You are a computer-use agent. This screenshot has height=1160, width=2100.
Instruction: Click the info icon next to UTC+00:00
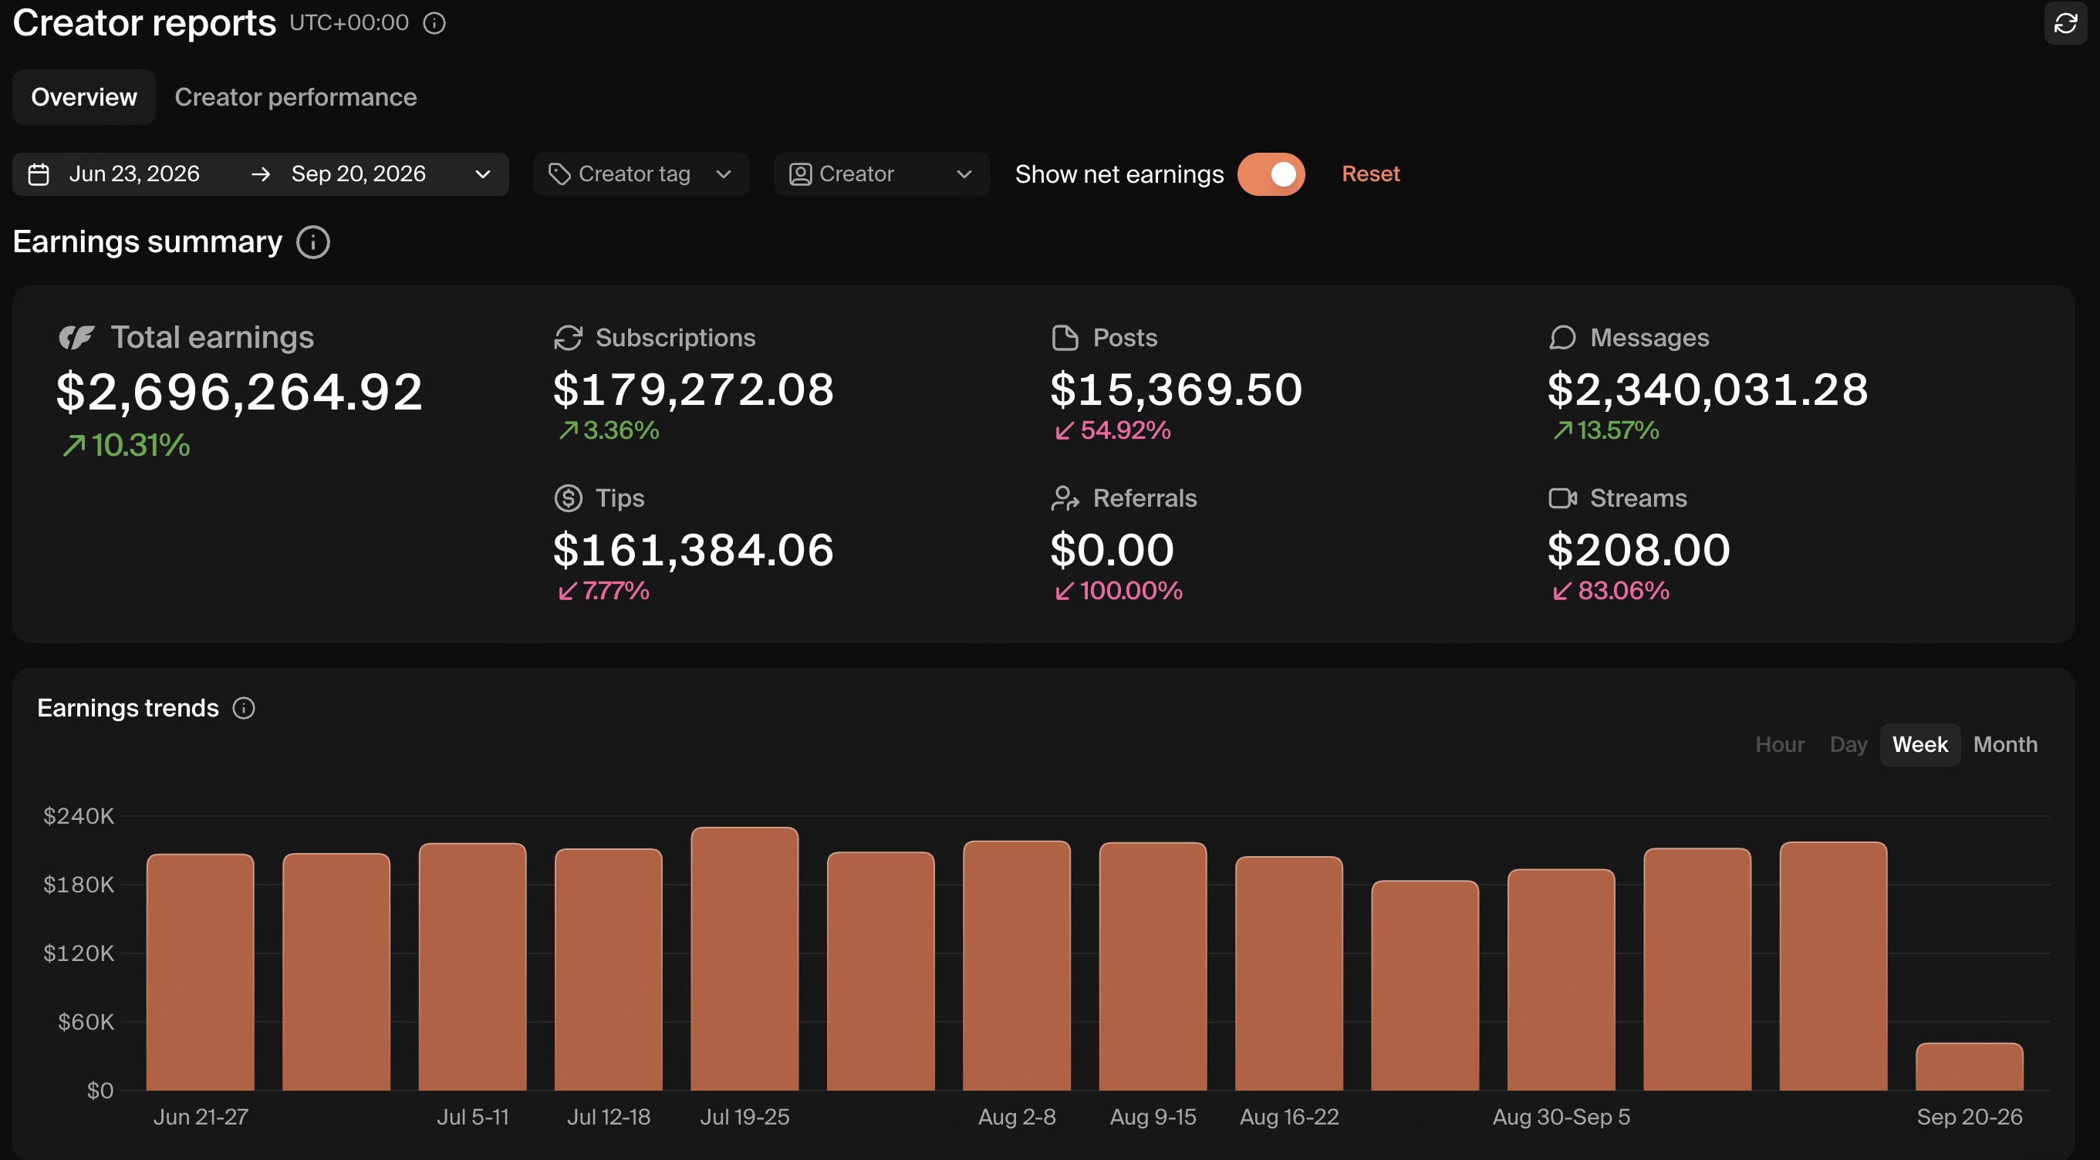click(434, 23)
